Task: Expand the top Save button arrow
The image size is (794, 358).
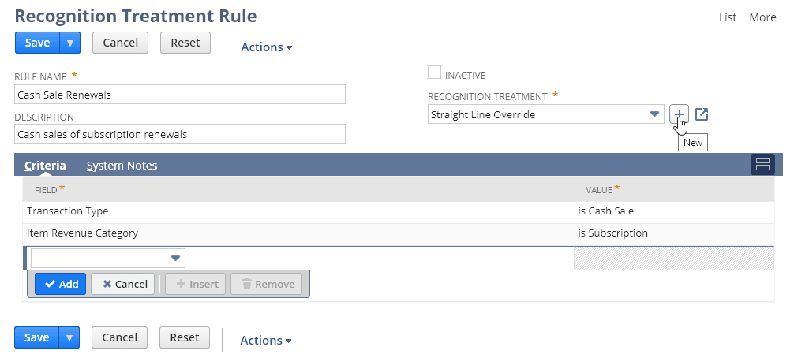Action: click(69, 43)
